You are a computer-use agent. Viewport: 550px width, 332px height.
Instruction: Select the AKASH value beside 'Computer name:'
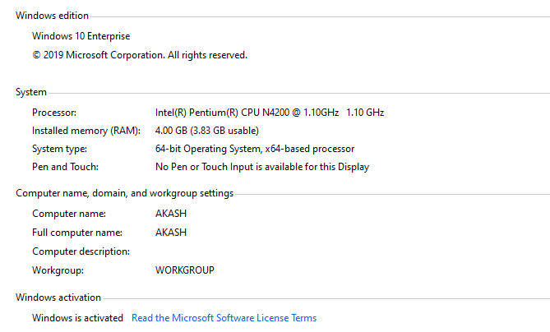171,214
